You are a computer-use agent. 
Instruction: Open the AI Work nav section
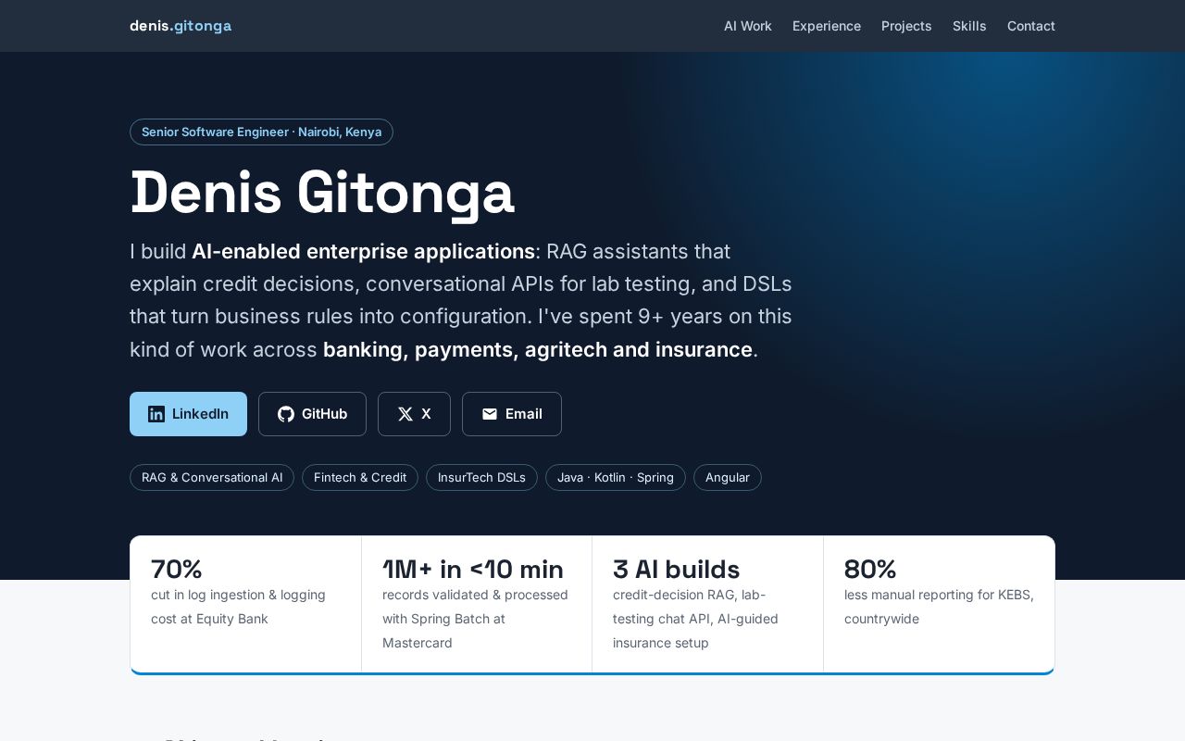[748, 26]
